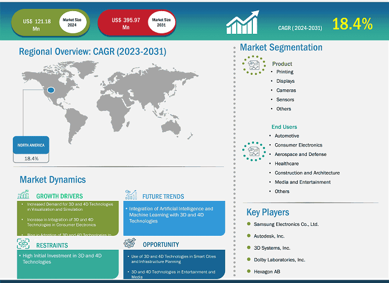389x283 pixels.
Task: Select Others in the Product list
Action: click(283, 109)
